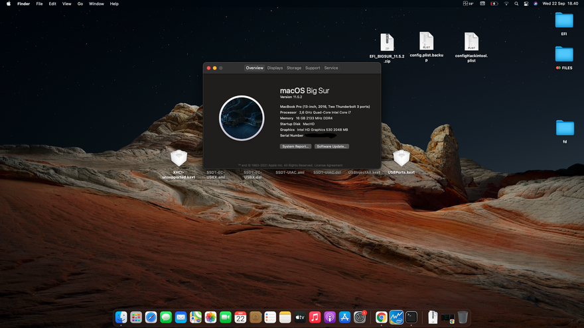Image resolution: width=584 pixels, height=328 pixels.
Task: Open the Go menu
Action: click(x=80, y=4)
